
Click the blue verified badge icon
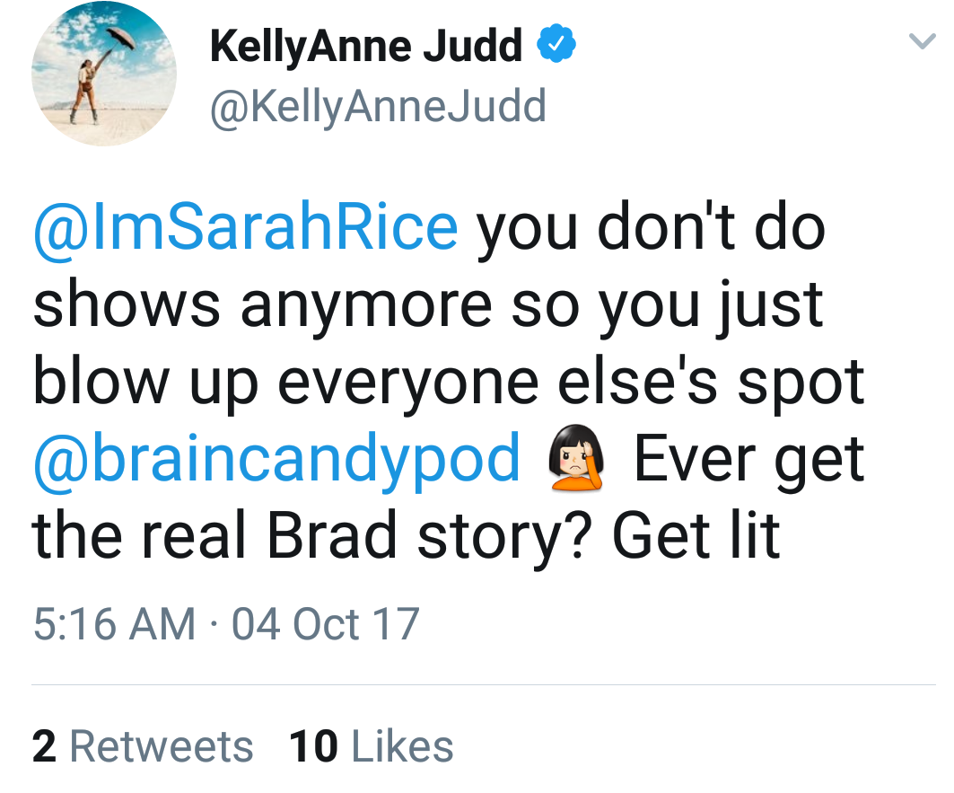point(556,43)
